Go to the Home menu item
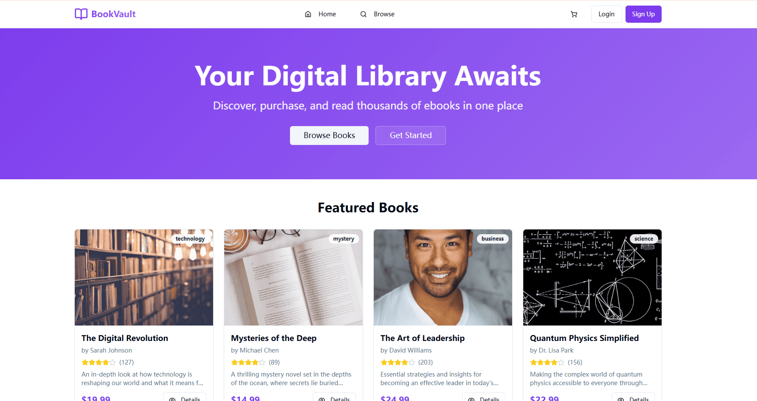 (x=321, y=14)
